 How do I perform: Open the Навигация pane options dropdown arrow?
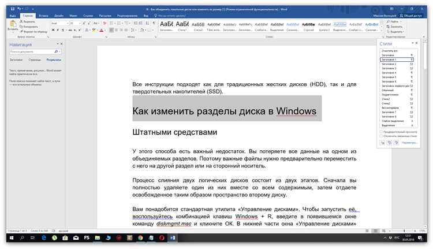pos(58,44)
